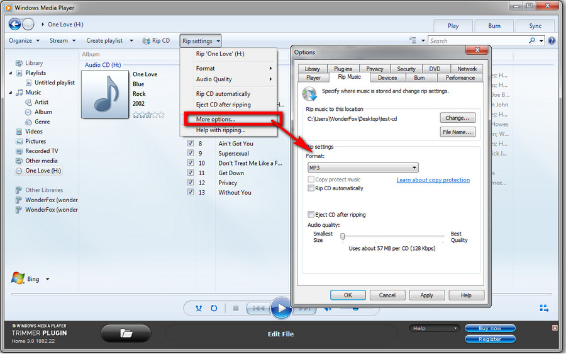Click the Untitled playlist icon
Image resolution: width=566 pixels, height=354 pixels.
click(x=28, y=83)
